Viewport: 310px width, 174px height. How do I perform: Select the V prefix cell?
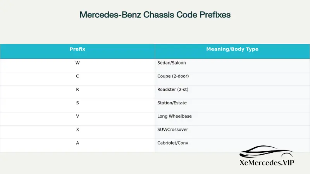[x=77, y=116]
